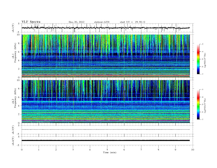The image size is (217, 168).
Task: Click the ch.2 spectrogram color scale bar
Action: pos(198,105)
